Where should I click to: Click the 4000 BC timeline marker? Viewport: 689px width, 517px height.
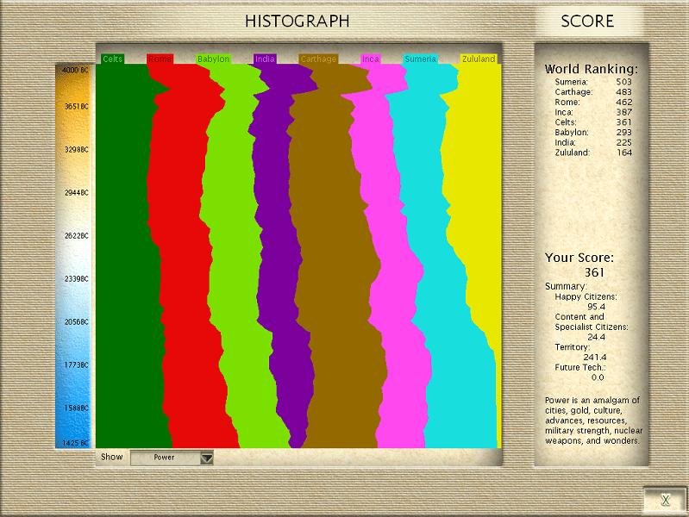(75, 69)
